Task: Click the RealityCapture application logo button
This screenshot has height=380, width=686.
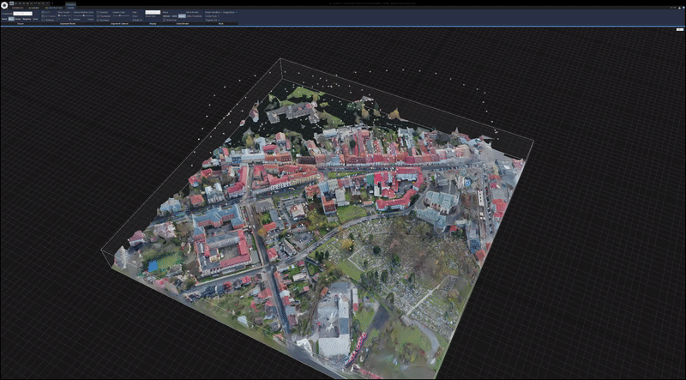Action: [x=4, y=3]
